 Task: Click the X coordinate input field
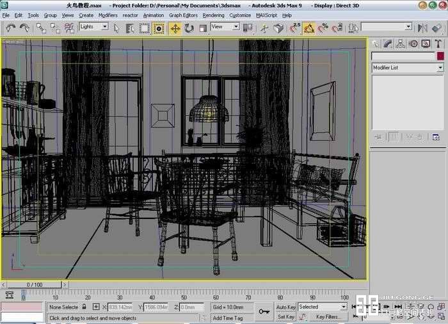pos(119,307)
